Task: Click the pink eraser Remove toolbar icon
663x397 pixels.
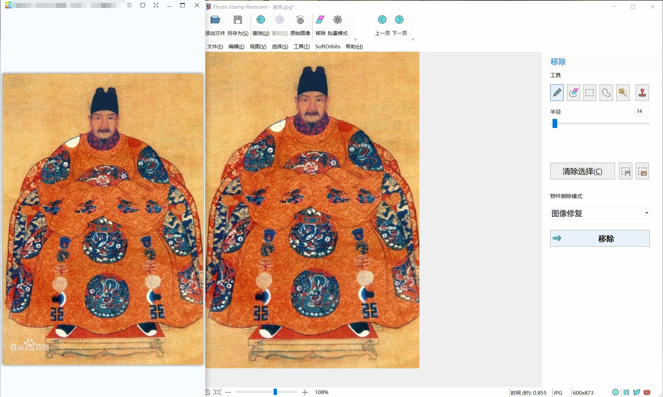Action: point(320,20)
